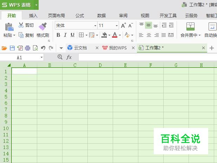The width and height of the screenshot is (217, 163).
Task: Select the Format Painter (格式刷) brush
Action: 42,26
